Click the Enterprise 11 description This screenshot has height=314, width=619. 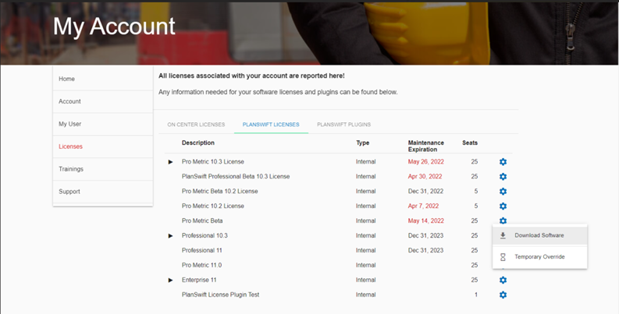pos(199,280)
